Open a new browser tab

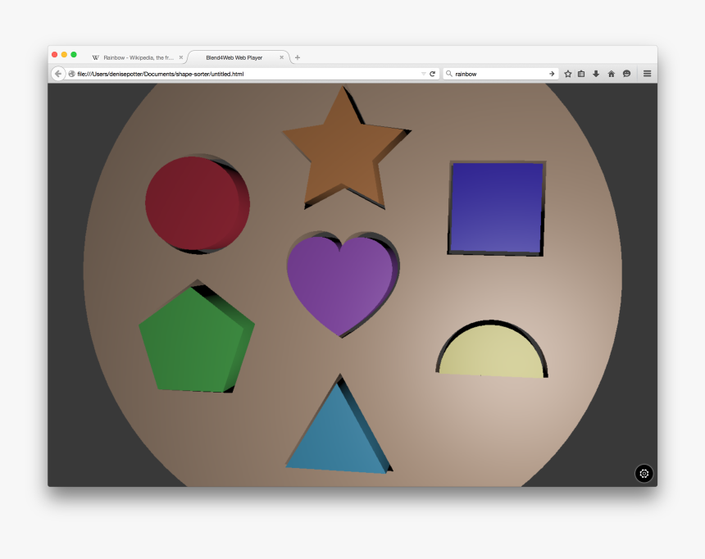297,57
